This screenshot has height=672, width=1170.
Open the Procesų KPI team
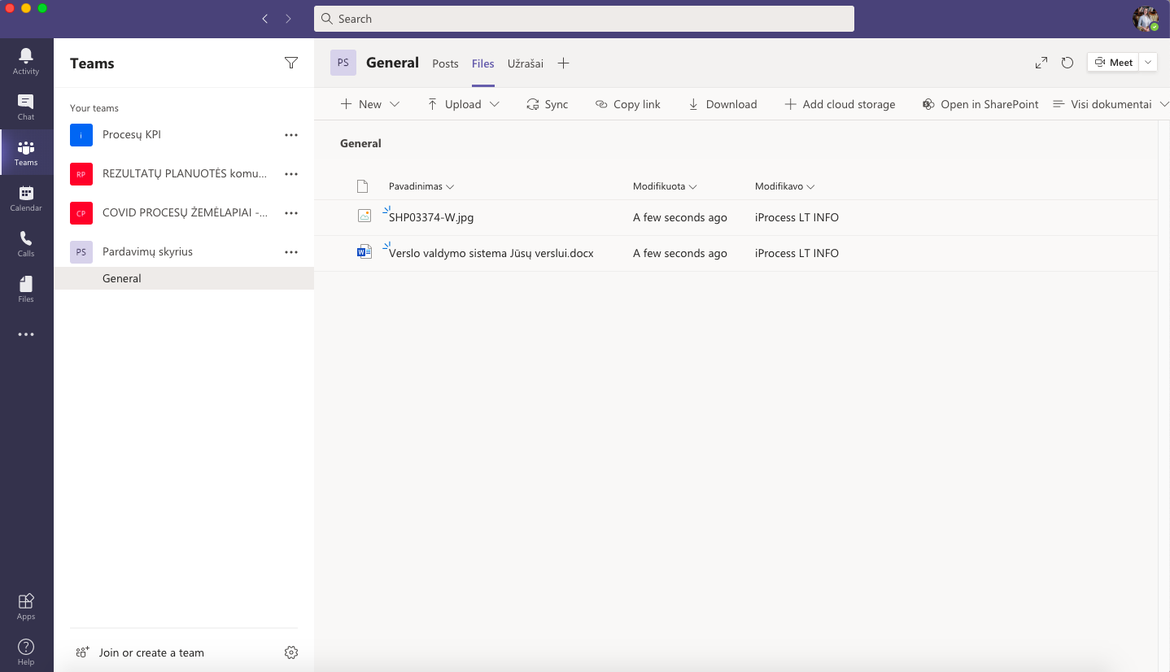pos(132,135)
